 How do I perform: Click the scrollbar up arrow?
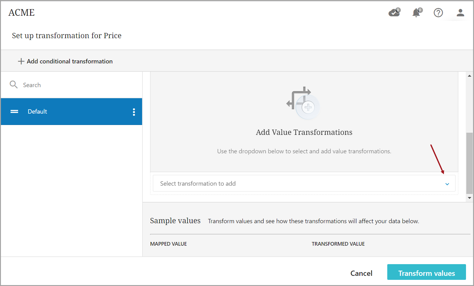coord(469,76)
